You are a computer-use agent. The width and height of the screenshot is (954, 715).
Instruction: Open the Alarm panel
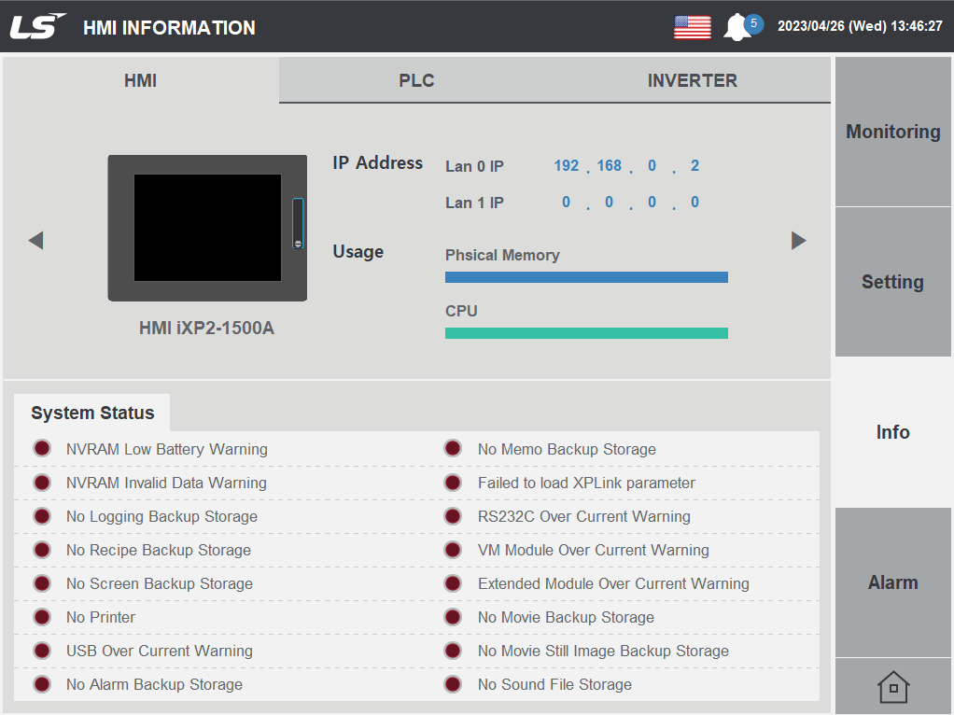pos(892,582)
